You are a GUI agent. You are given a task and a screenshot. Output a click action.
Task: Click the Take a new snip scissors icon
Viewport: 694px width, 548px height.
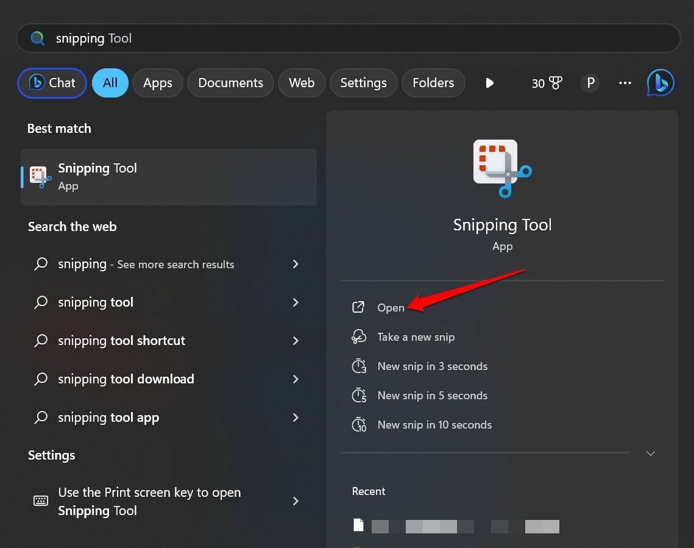pyautogui.click(x=359, y=336)
